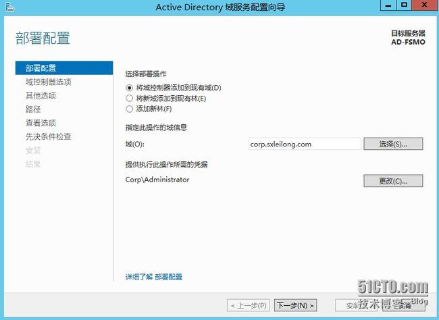Click the 结果 step in sidebar
The height and width of the screenshot is (320, 439).
[x=33, y=164]
